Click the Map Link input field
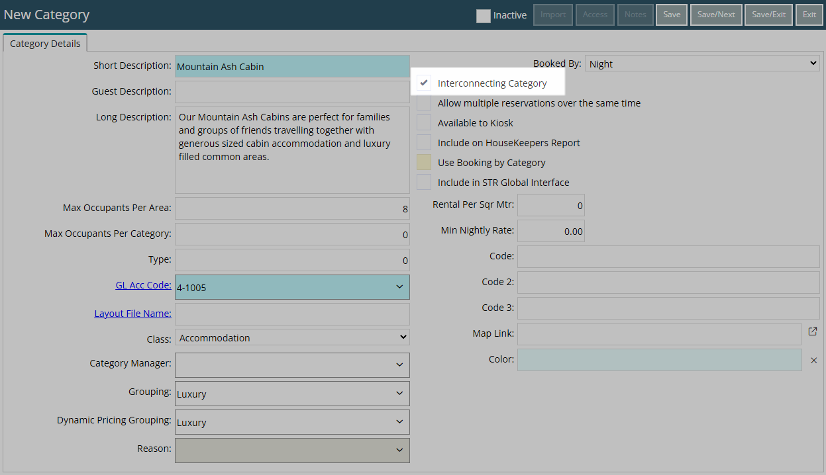 pyautogui.click(x=659, y=334)
